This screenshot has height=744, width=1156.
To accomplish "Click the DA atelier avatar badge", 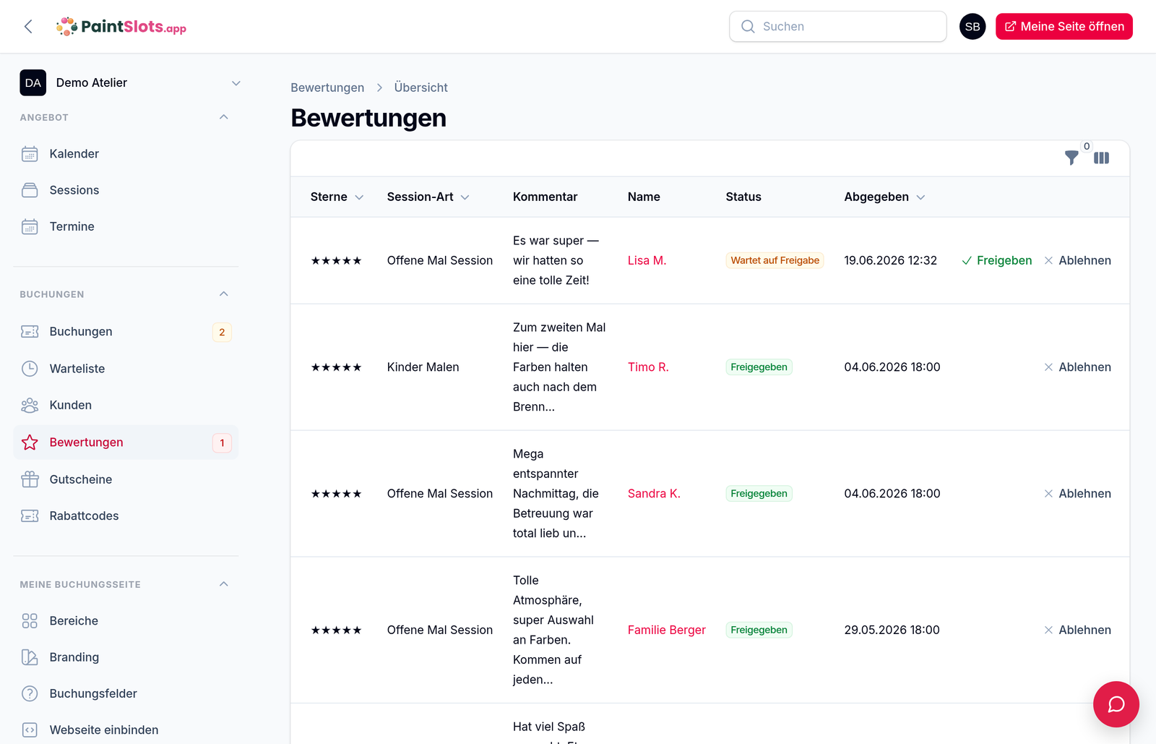I will [x=33, y=82].
